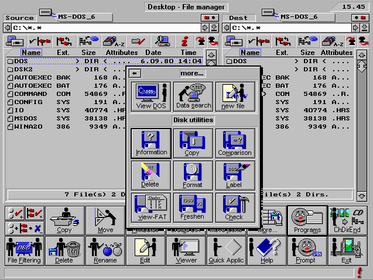Screen dimensions: 373x280
Task: Click Source drive selection toolbar icon
Action: 15,42
